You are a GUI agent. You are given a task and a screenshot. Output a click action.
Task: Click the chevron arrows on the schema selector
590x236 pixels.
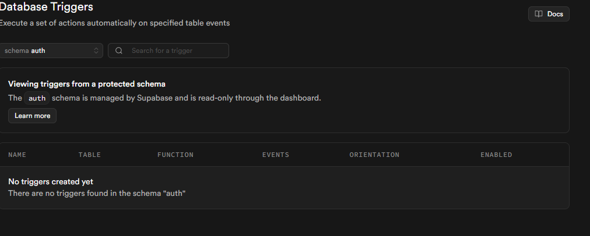96,51
